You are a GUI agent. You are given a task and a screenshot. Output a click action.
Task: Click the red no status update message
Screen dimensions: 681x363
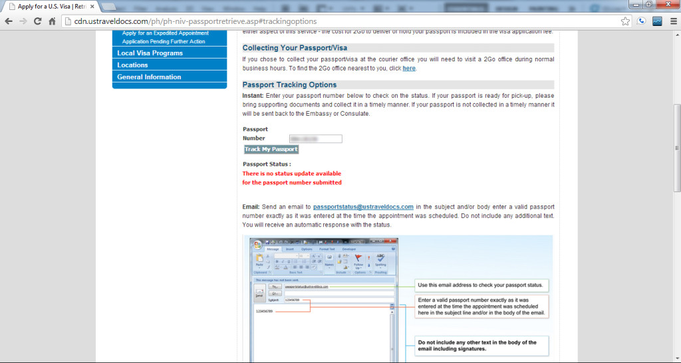click(292, 178)
